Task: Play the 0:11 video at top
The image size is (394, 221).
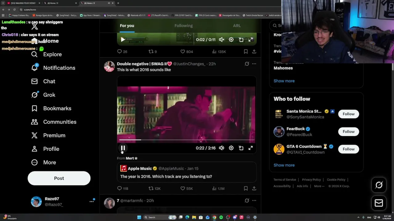Action: click(123, 40)
